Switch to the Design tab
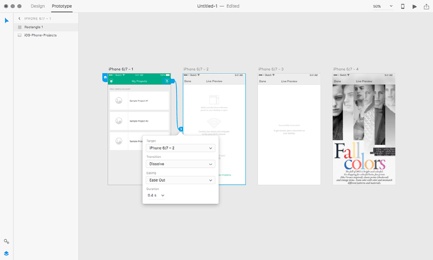433x260 pixels. point(38,6)
